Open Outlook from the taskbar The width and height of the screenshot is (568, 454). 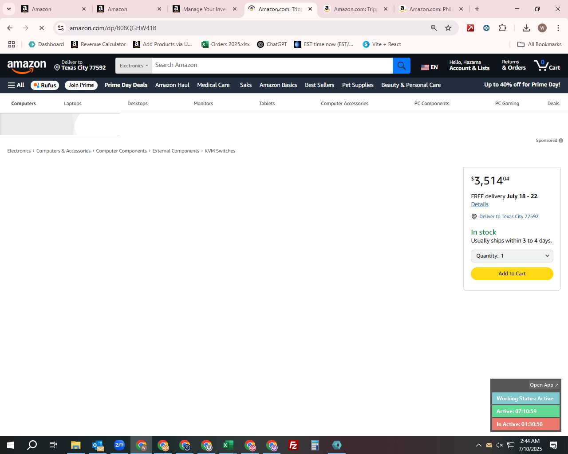point(98,445)
